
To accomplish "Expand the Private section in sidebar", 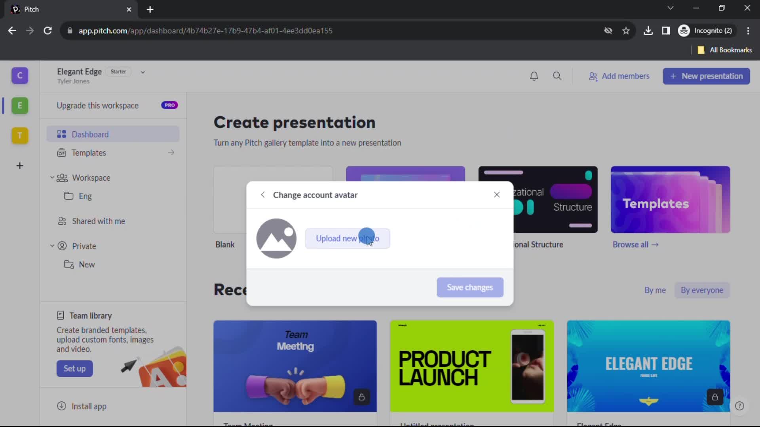I will point(52,246).
